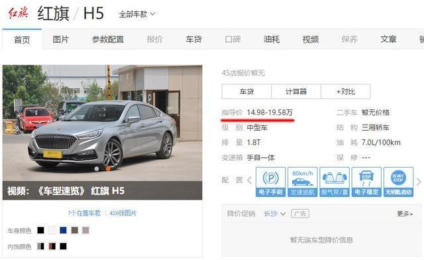Open the 车贷 loan button
This screenshot has width=424, height=260.
pos(246,92)
